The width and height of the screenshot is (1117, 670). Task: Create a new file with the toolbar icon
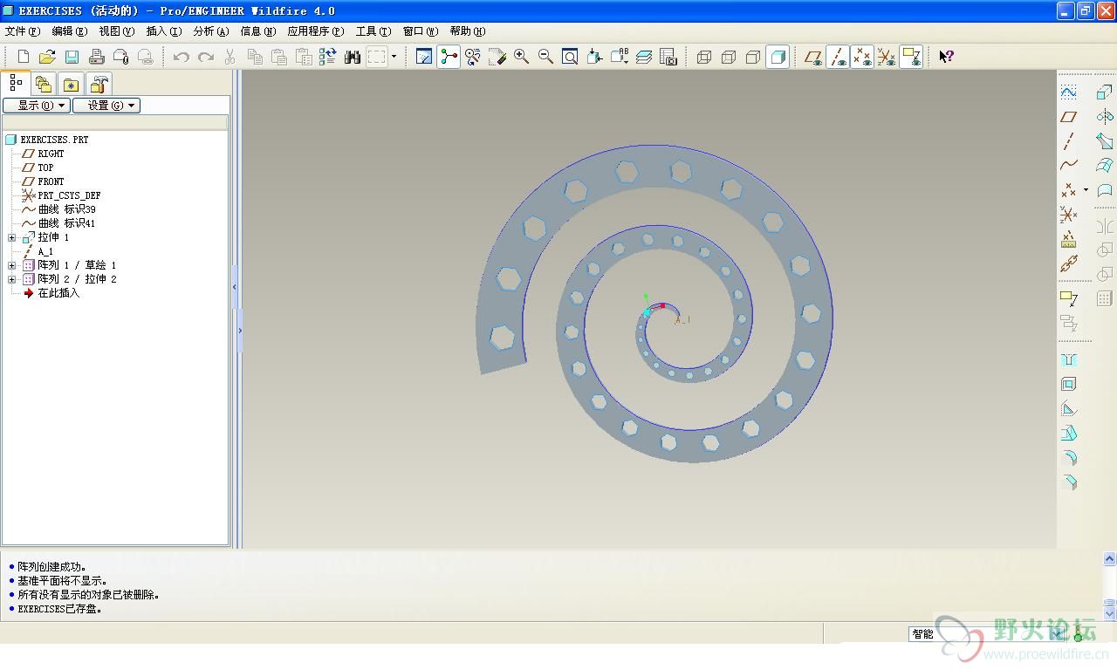click(24, 57)
